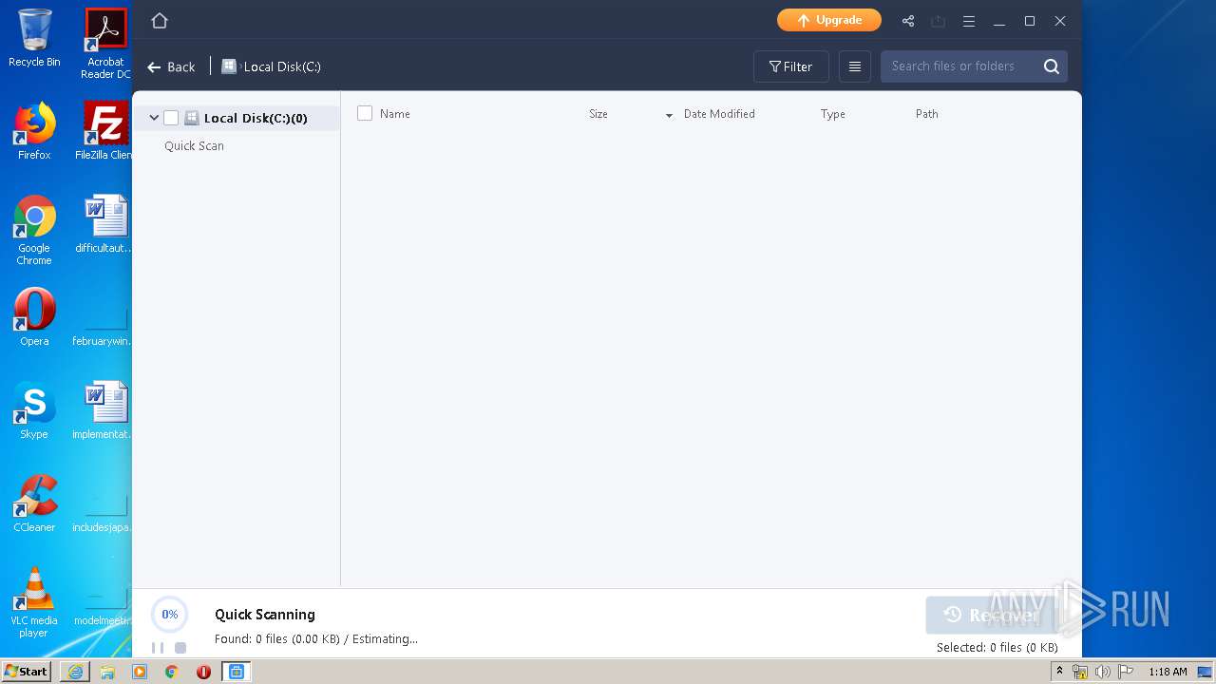Go to the Home screen icon

pyautogui.click(x=160, y=21)
